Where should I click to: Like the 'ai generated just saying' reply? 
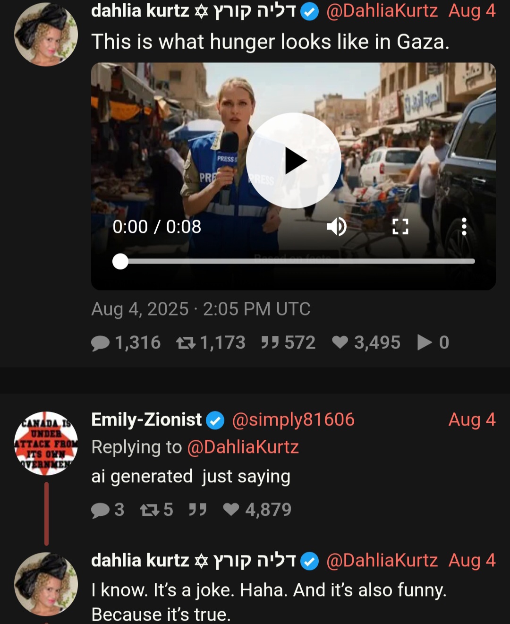pyautogui.click(x=231, y=510)
